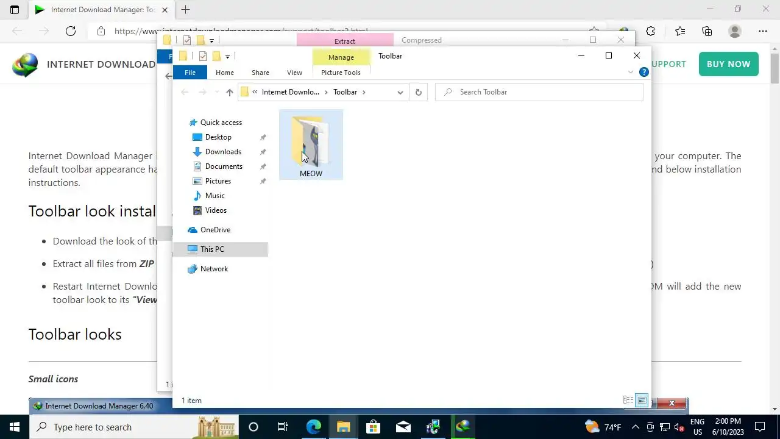The width and height of the screenshot is (780, 439).
Task: Open Edge Extensions icon
Action: click(x=651, y=31)
